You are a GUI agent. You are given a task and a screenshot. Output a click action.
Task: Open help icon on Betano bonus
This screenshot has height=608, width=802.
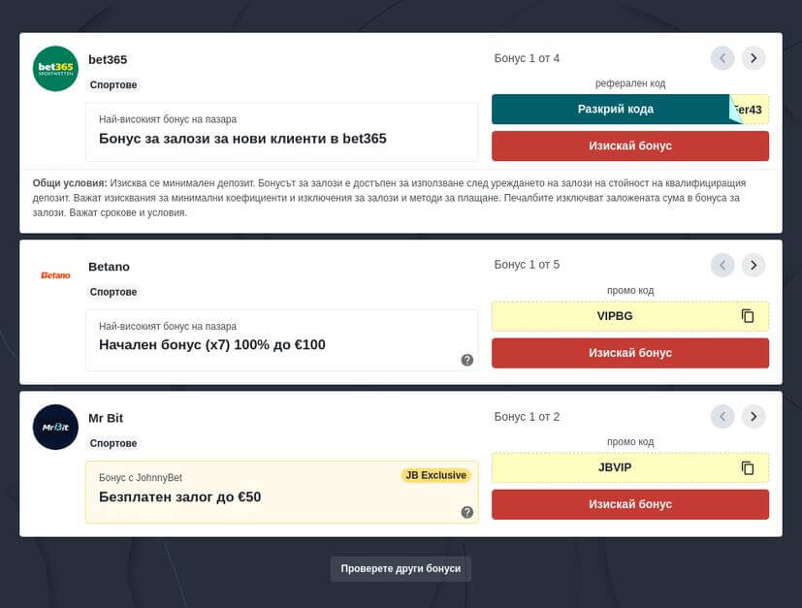pos(466,360)
